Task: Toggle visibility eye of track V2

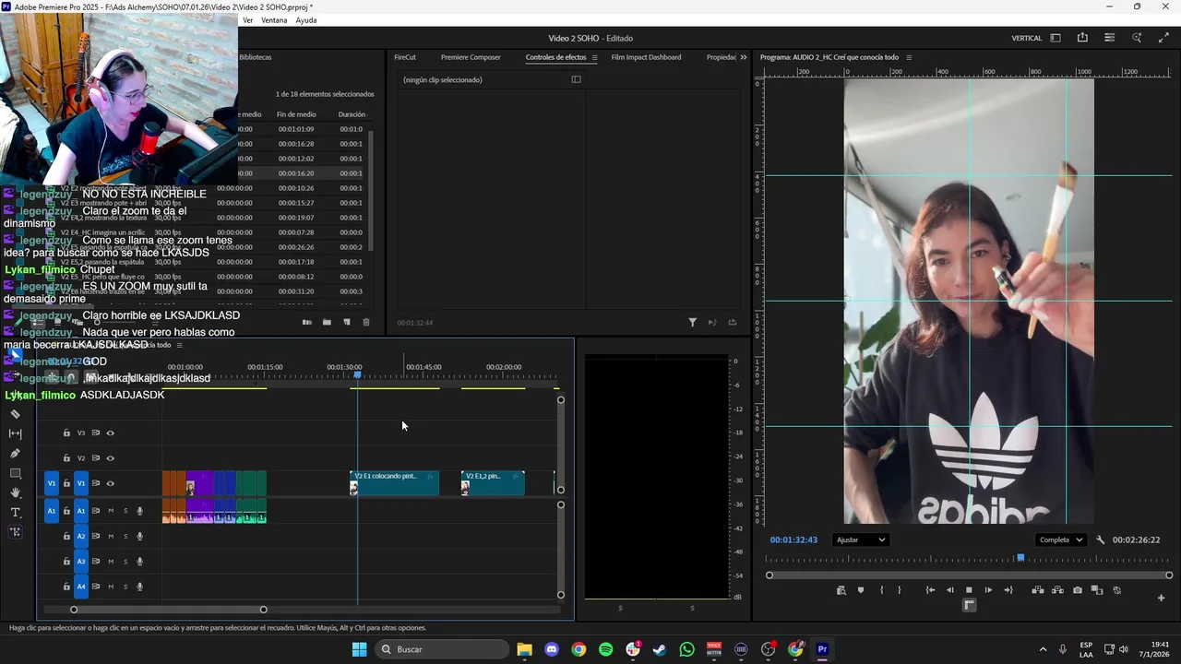Action: pyautogui.click(x=110, y=458)
